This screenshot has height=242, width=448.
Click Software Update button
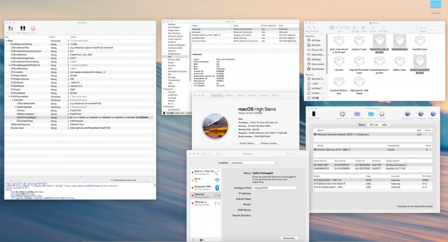(x=269, y=143)
